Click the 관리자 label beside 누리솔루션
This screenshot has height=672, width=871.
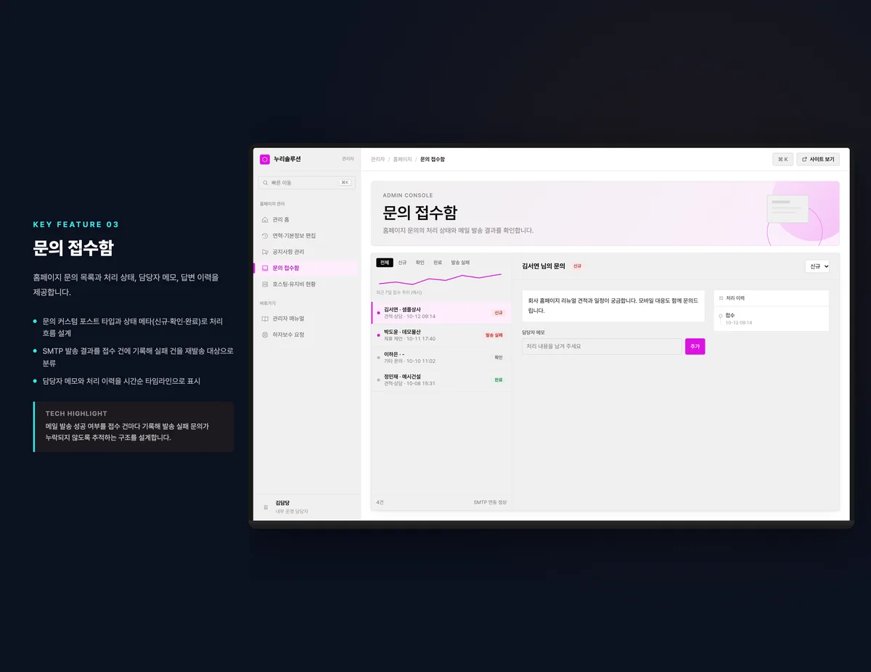[348, 159]
